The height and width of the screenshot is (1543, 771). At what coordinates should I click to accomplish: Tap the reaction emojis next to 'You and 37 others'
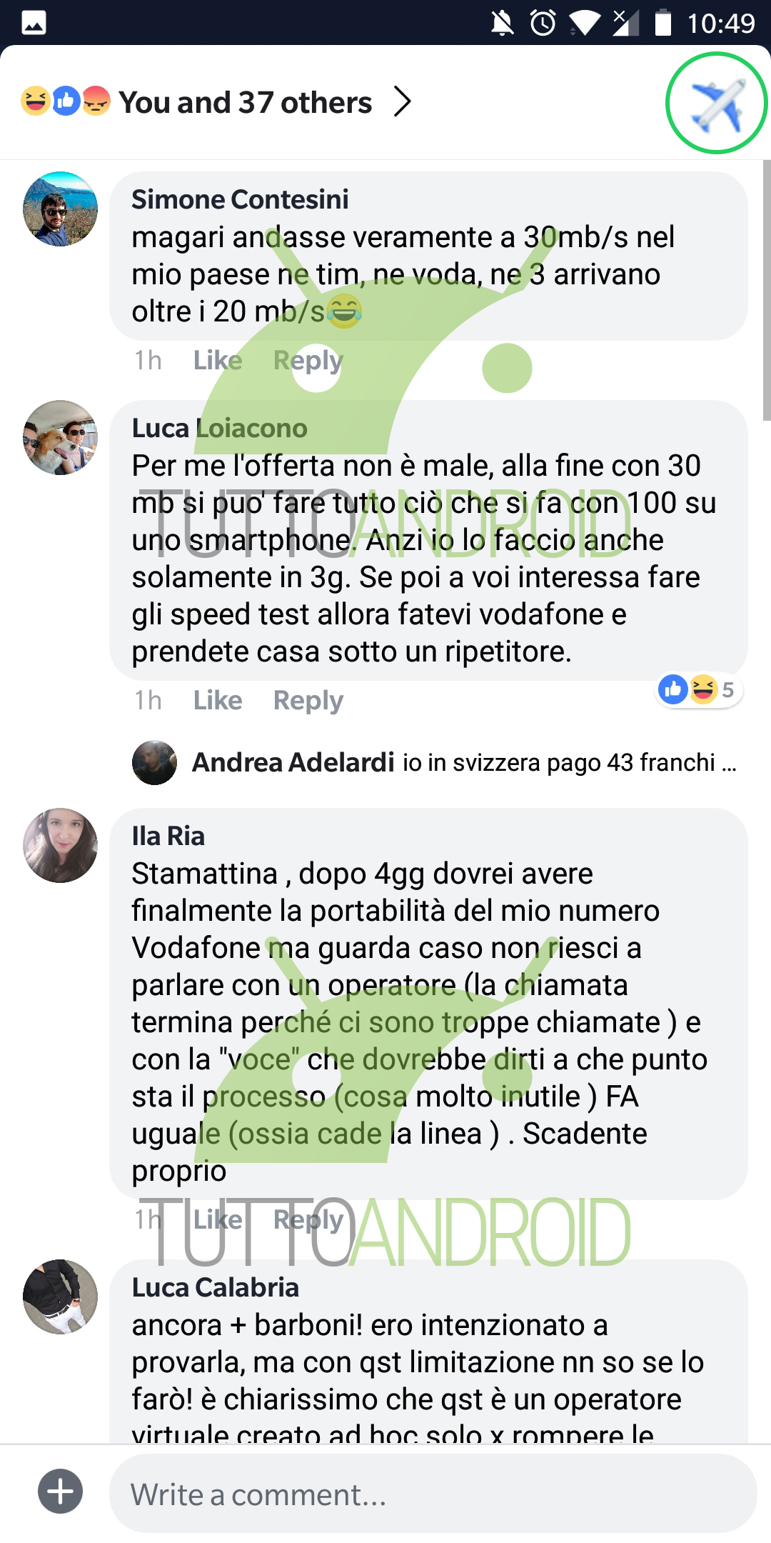tap(66, 101)
